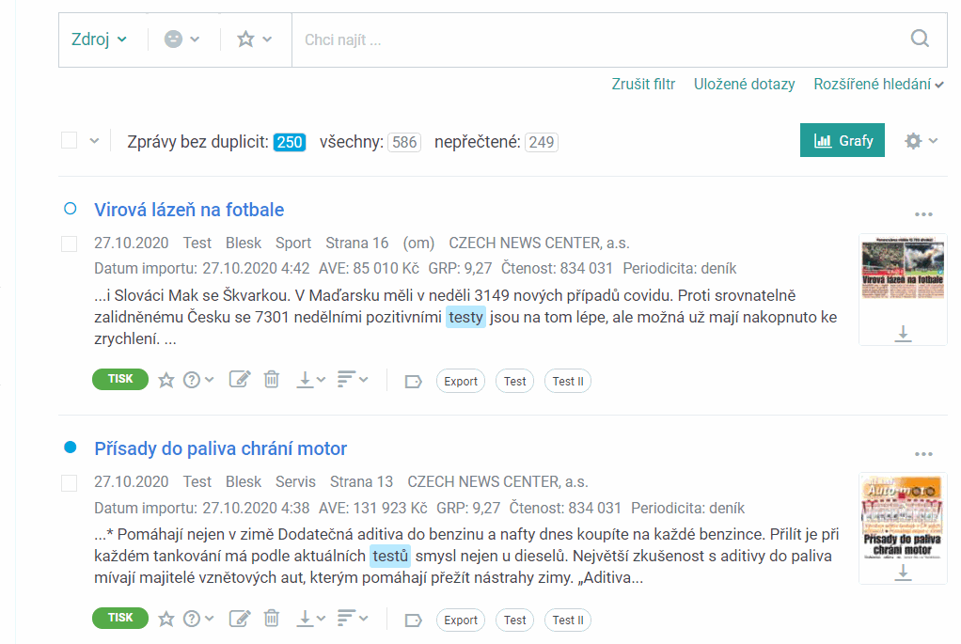Delete the Virová lázeň article via trash icon
The image size is (961, 644).
(x=272, y=380)
